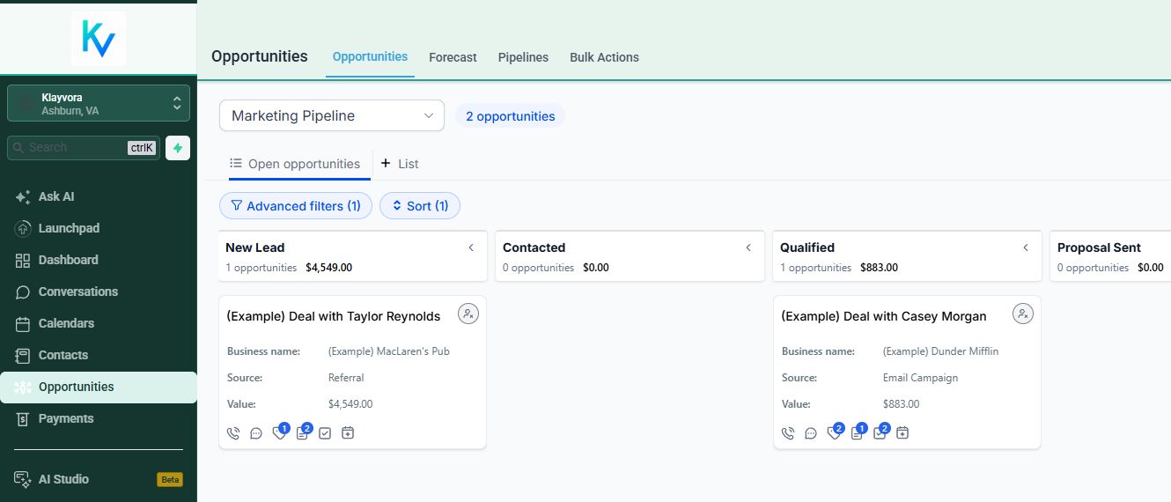Viewport: 1171px width, 502px height.
Task: Click the tags icon on Taylor Reynolds card
Action: point(280,432)
